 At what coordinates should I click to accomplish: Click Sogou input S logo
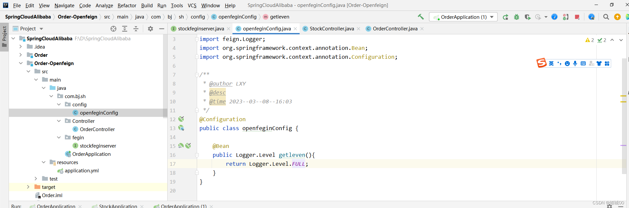click(x=541, y=63)
